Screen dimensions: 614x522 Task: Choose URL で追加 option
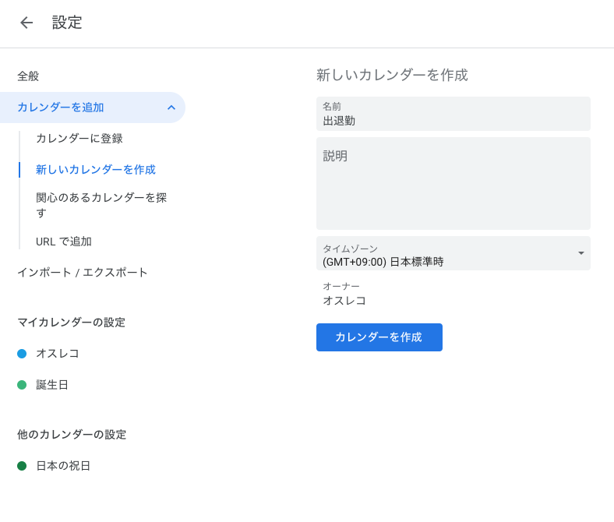(x=64, y=242)
